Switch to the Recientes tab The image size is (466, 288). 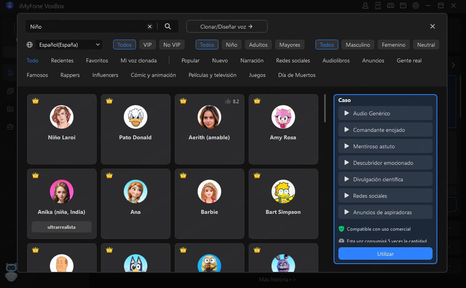click(62, 60)
